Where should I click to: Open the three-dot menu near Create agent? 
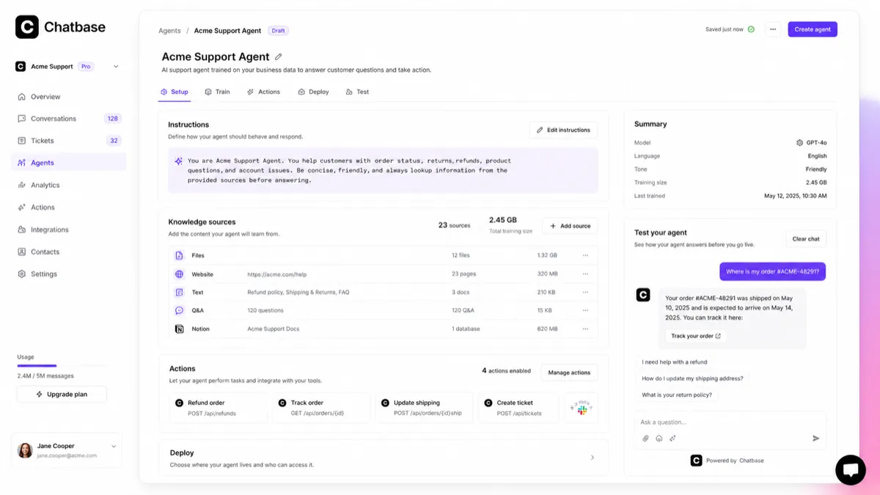pyautogui.click(x=772, y=29)
